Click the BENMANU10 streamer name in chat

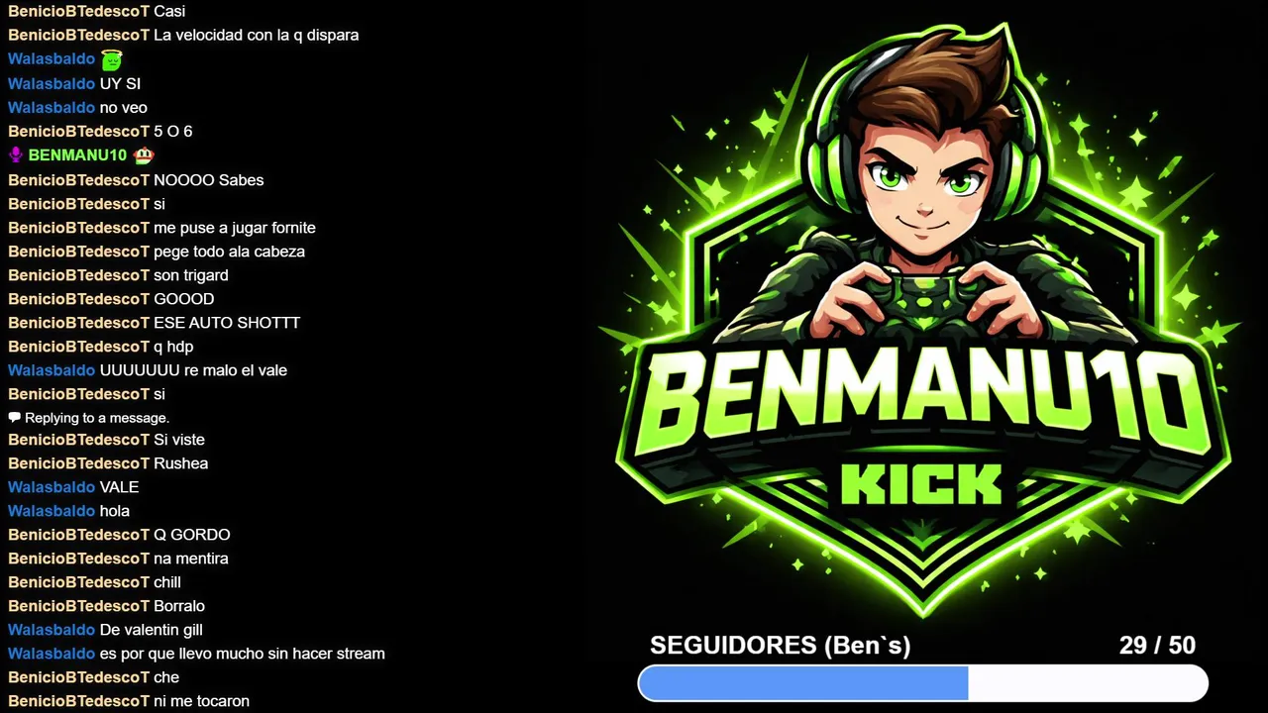pos(77,155)
